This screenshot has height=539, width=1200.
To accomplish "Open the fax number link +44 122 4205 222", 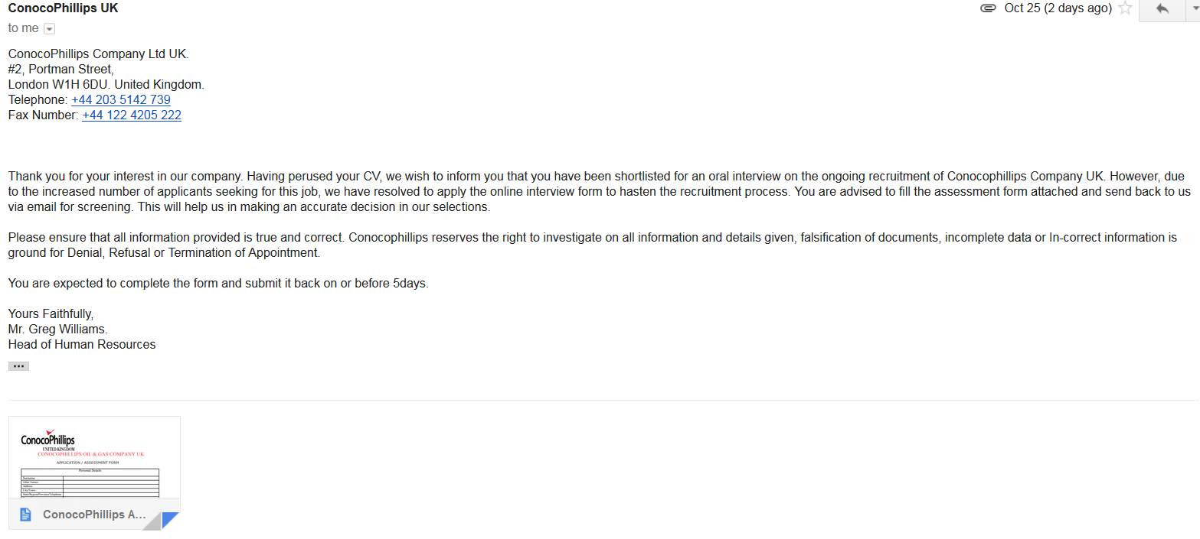I will click(x=132, y=115).
